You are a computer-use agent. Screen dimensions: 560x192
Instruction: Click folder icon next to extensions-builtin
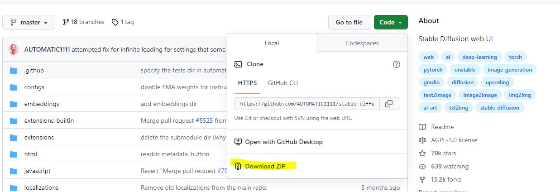[x=14, y=120]
